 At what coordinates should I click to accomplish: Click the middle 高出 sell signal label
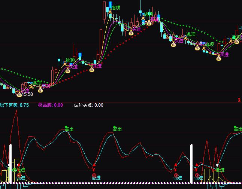point(118,129)
